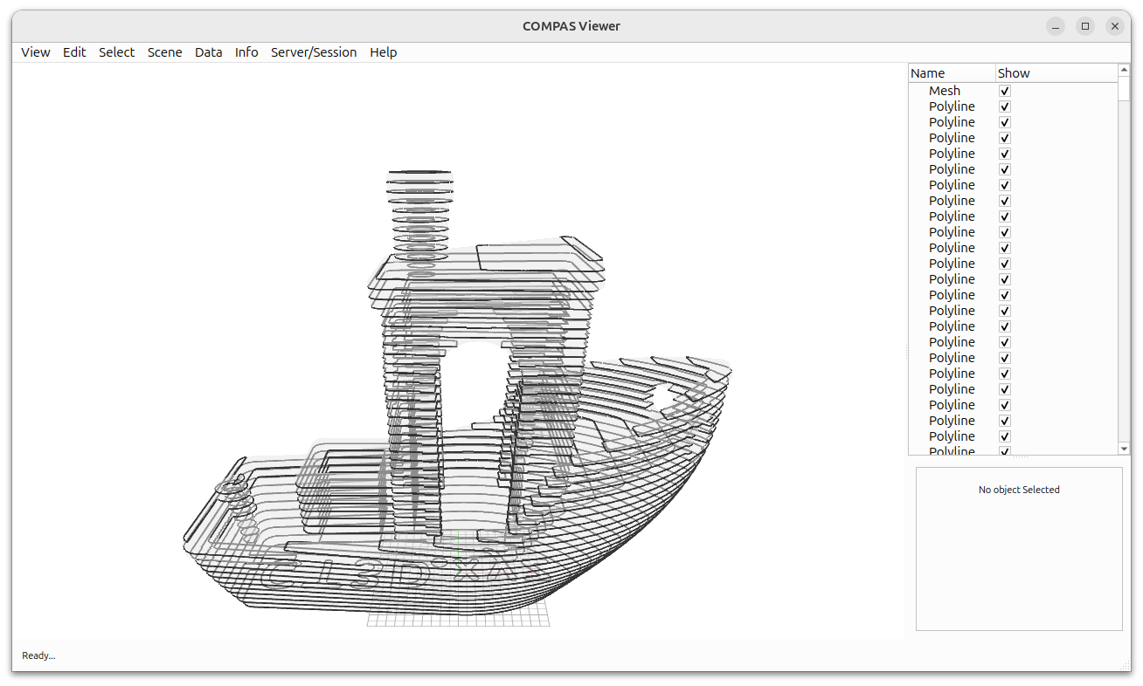
Task: Hide the first Polyline using its Show checkbox
Action: point(1004,106)
